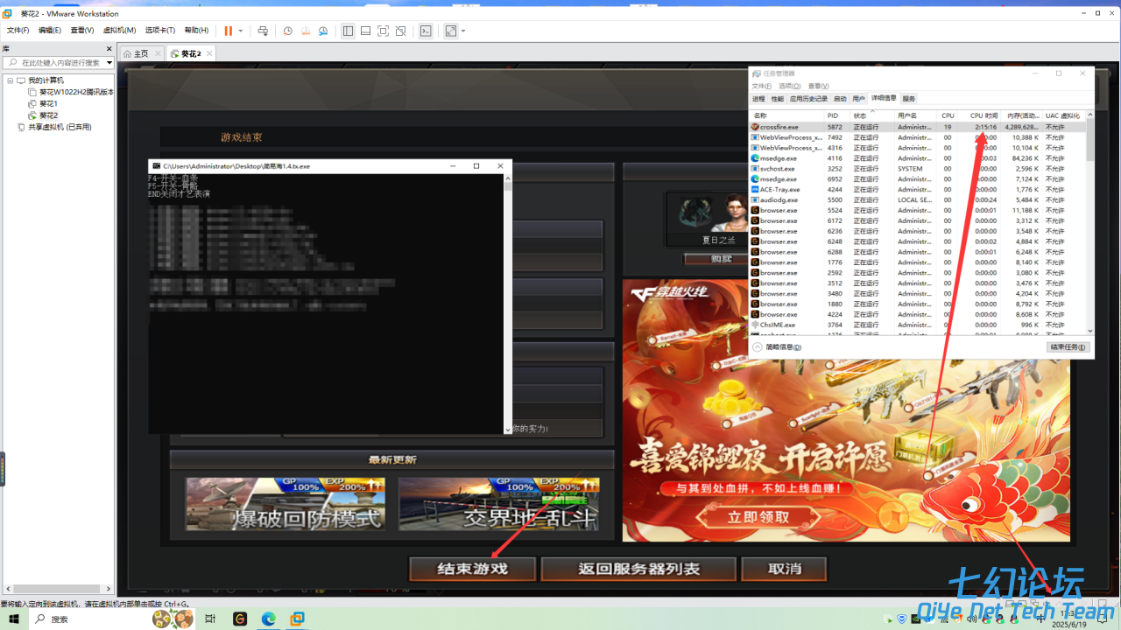Open Edge browser from taskbar

[x=269, y=619]
